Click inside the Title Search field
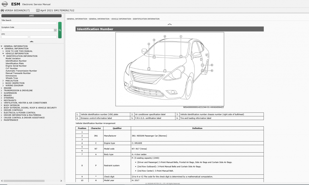The height and width of the screenshot is (185, 309). pyautogui.click(x=29, y=23)
